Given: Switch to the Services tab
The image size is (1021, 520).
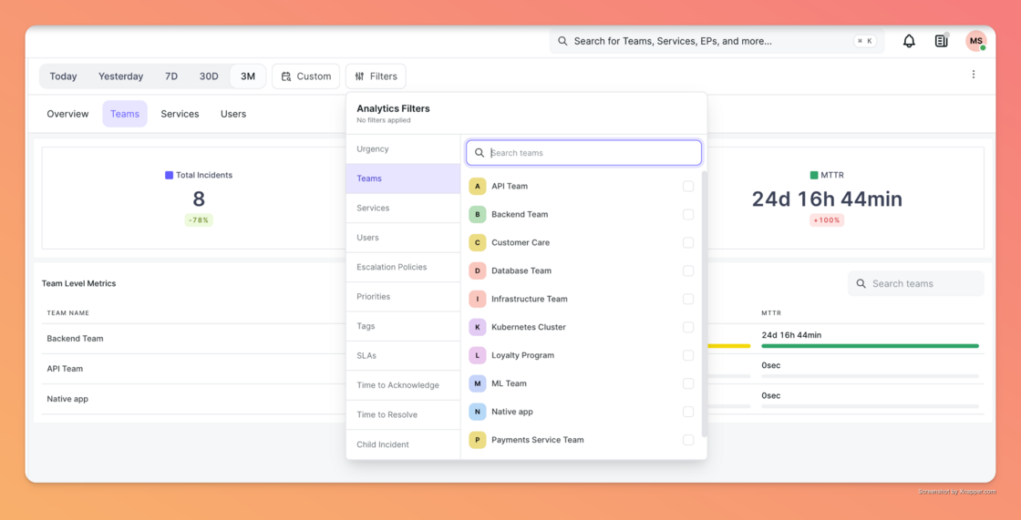Looking at the screenshot, I should click(x=180, y=114).
